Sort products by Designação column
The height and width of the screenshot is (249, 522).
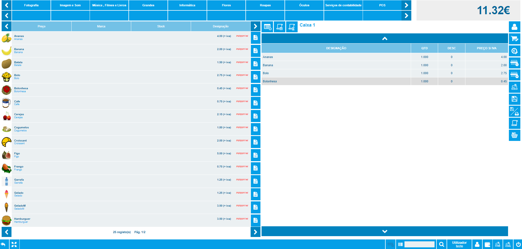click(221, 26)
